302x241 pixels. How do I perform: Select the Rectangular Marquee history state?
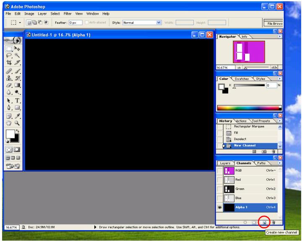click(251, 126)
